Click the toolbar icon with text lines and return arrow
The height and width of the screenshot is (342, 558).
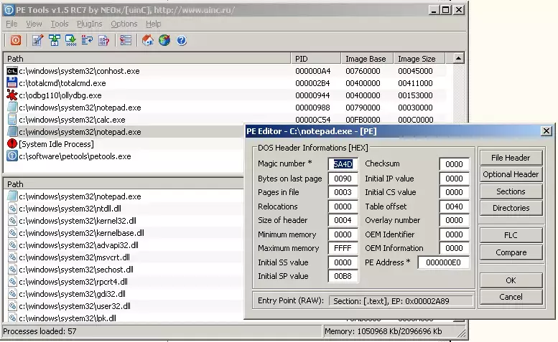tap(87, 40)
